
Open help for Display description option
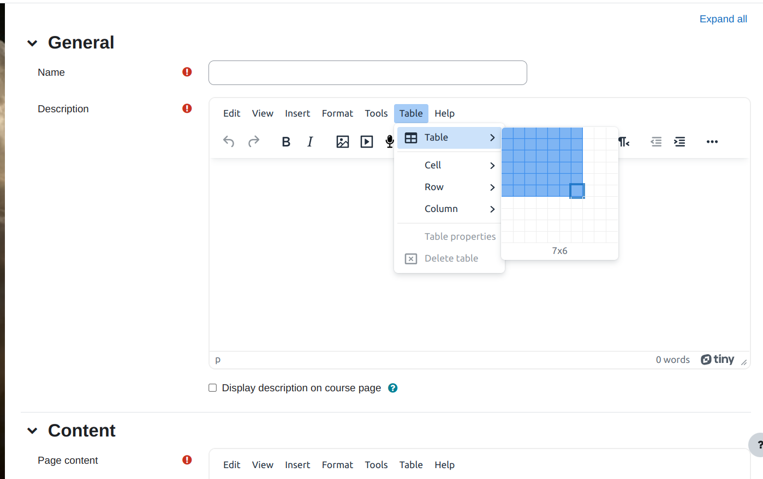point(392,388)
